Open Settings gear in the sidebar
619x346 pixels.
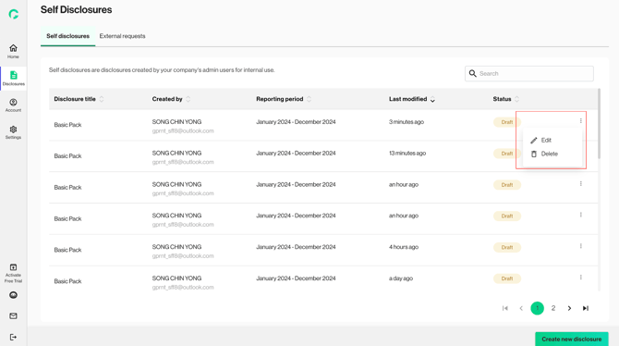13,132
